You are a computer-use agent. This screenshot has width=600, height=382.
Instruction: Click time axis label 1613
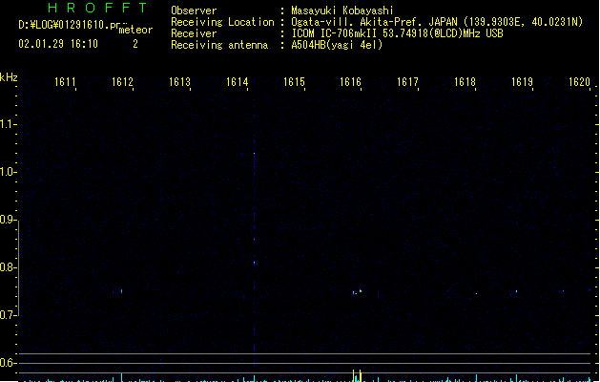pyautogui.click(x=179, y=82)
